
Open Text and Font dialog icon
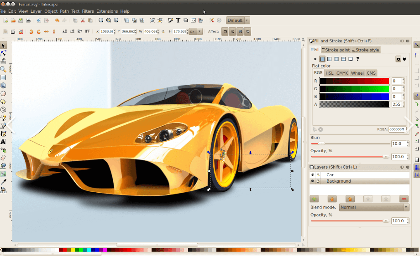tap(178, 20)
